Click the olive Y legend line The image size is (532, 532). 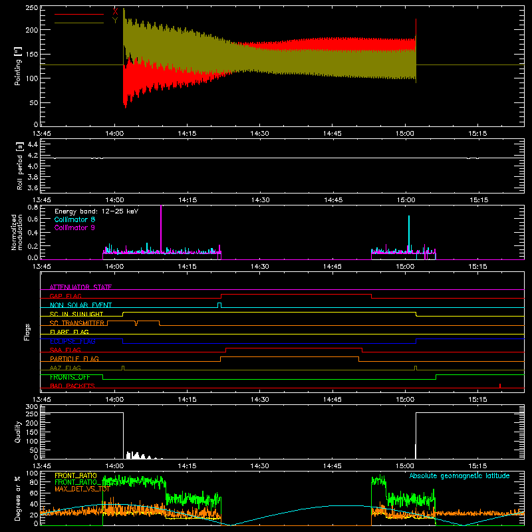79,23
